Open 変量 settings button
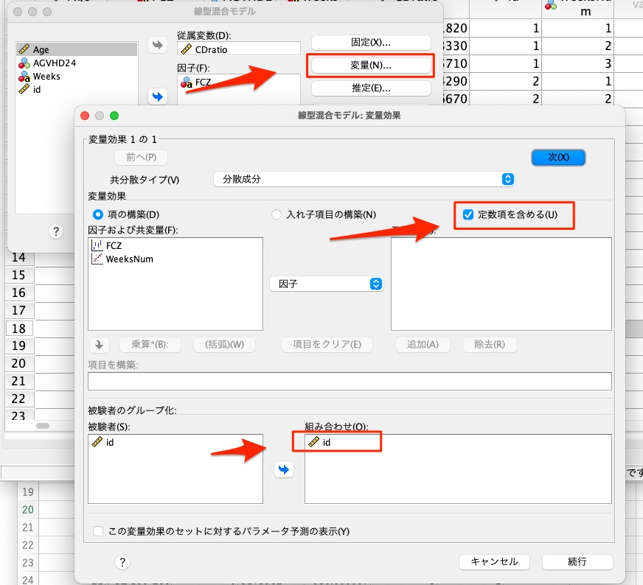 coord(371,65)
